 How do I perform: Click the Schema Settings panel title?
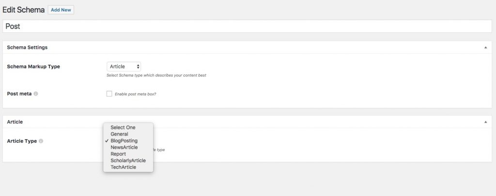pyautogui.click(x=27, y=47)
